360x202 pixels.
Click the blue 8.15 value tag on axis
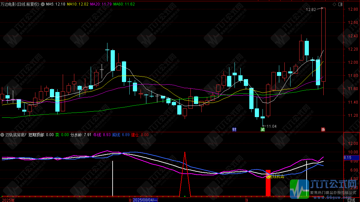pyautogui.click(x=351, y=158)
